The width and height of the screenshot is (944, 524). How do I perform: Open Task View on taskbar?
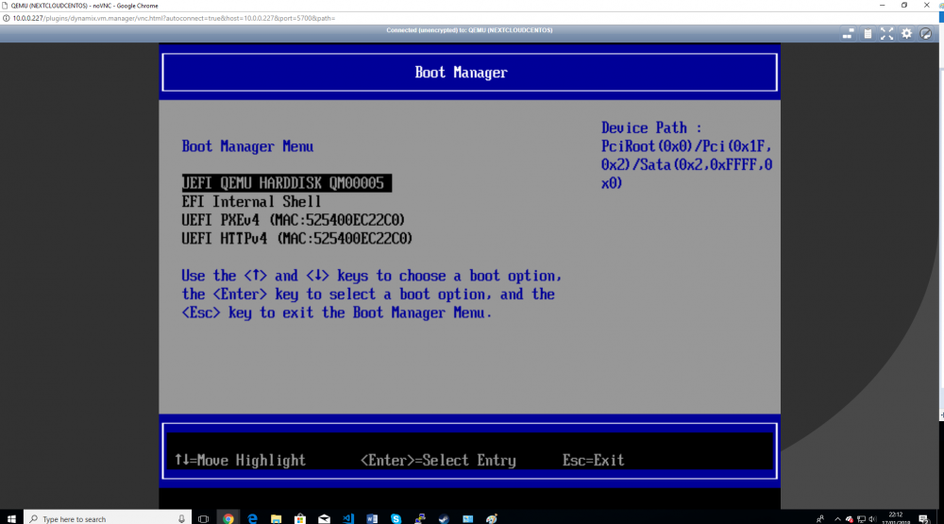pos(204,518)
